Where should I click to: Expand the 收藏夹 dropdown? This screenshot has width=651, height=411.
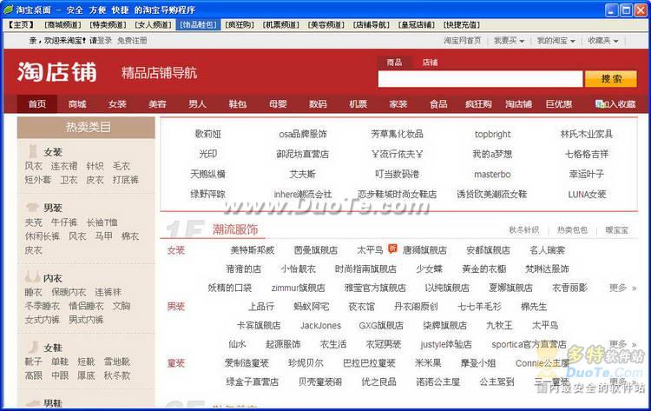(603, 41)
